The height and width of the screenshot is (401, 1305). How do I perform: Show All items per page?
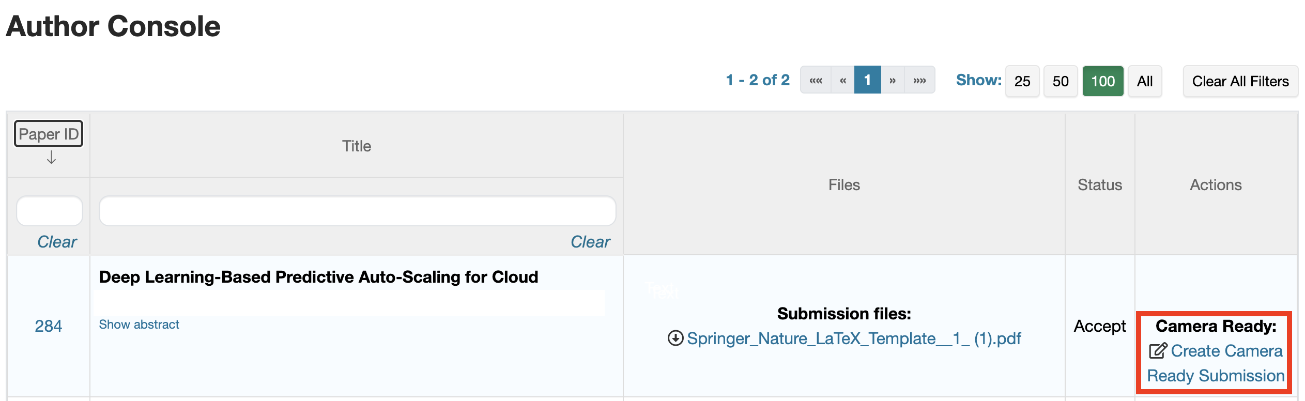click(1145, 81)
